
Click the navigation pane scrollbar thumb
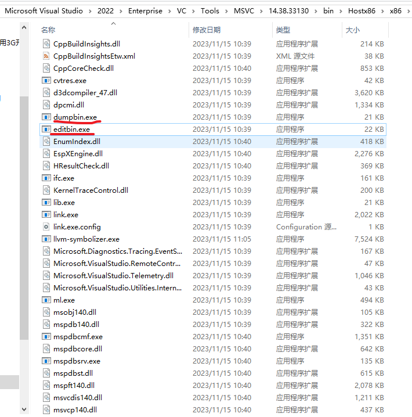coord(24,218)
